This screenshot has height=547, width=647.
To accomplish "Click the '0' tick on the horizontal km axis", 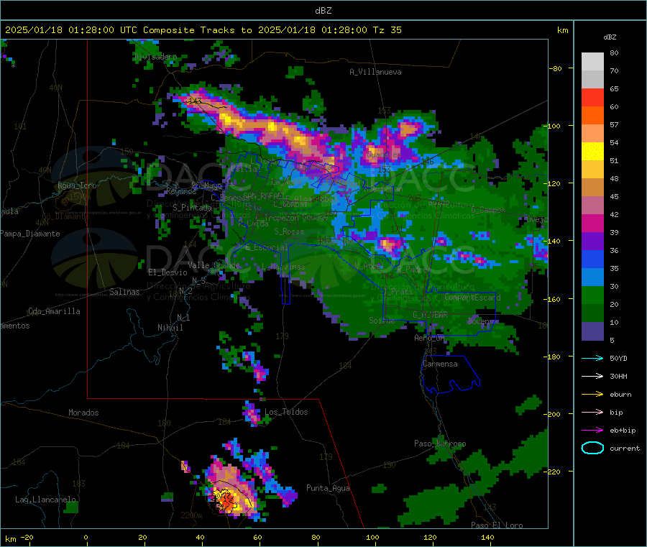I will coord(86,537).
